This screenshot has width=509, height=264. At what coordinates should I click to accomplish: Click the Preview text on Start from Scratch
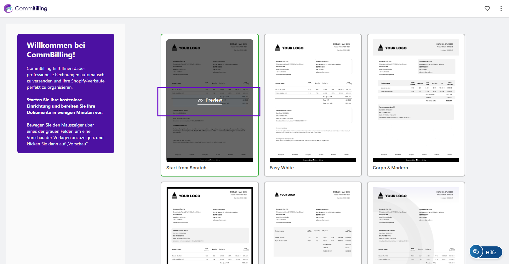point(214,100)
